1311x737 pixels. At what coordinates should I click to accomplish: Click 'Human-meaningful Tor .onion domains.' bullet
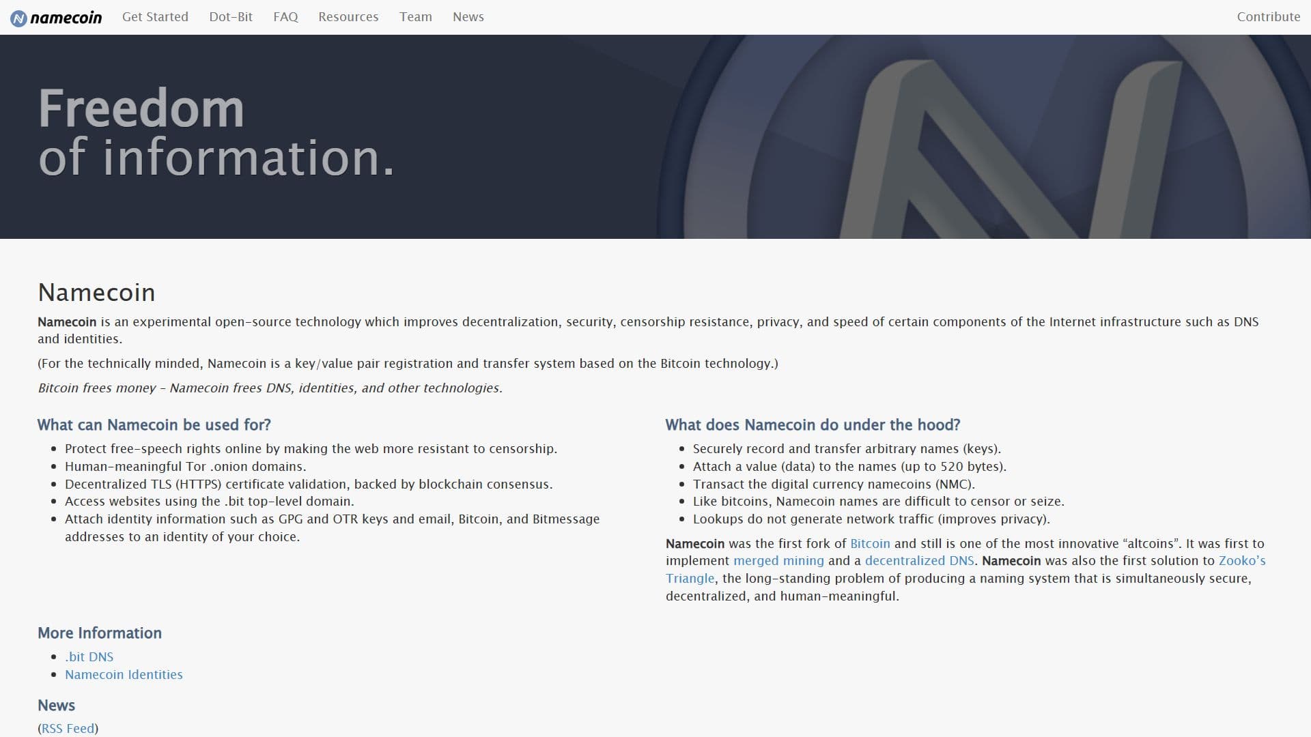click(x=185, y=467)
